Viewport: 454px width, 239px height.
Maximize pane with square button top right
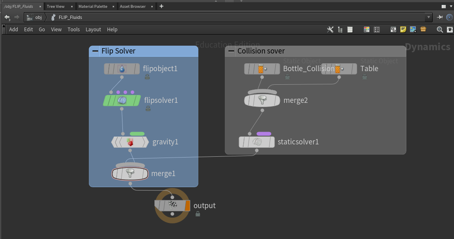click(x=444, y=7)
